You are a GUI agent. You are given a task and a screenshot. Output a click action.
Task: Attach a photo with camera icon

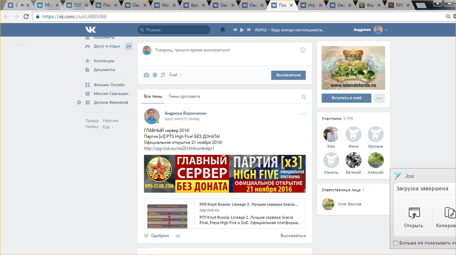[x=146, y=75]
